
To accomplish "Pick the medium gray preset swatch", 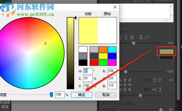I will click(83, 56).
